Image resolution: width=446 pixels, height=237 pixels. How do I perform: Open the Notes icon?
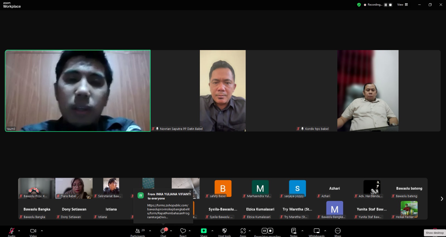(294, 231)
